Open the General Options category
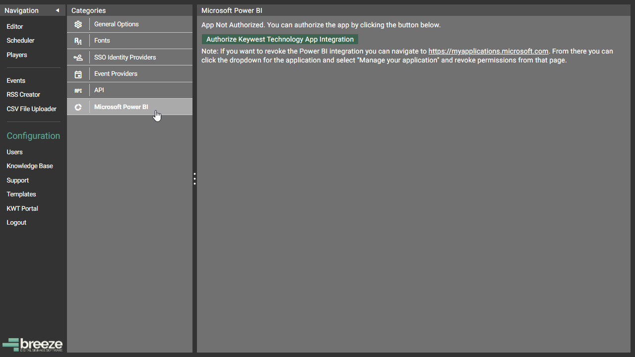 (129, 24)
